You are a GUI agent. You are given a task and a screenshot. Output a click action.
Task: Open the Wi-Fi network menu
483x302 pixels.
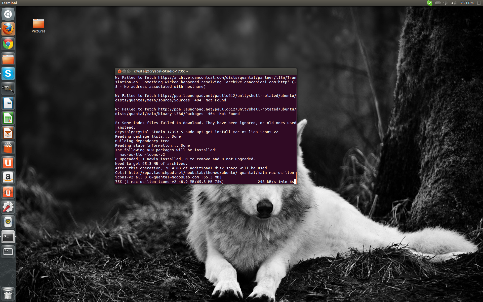click(x=446, y=3)
